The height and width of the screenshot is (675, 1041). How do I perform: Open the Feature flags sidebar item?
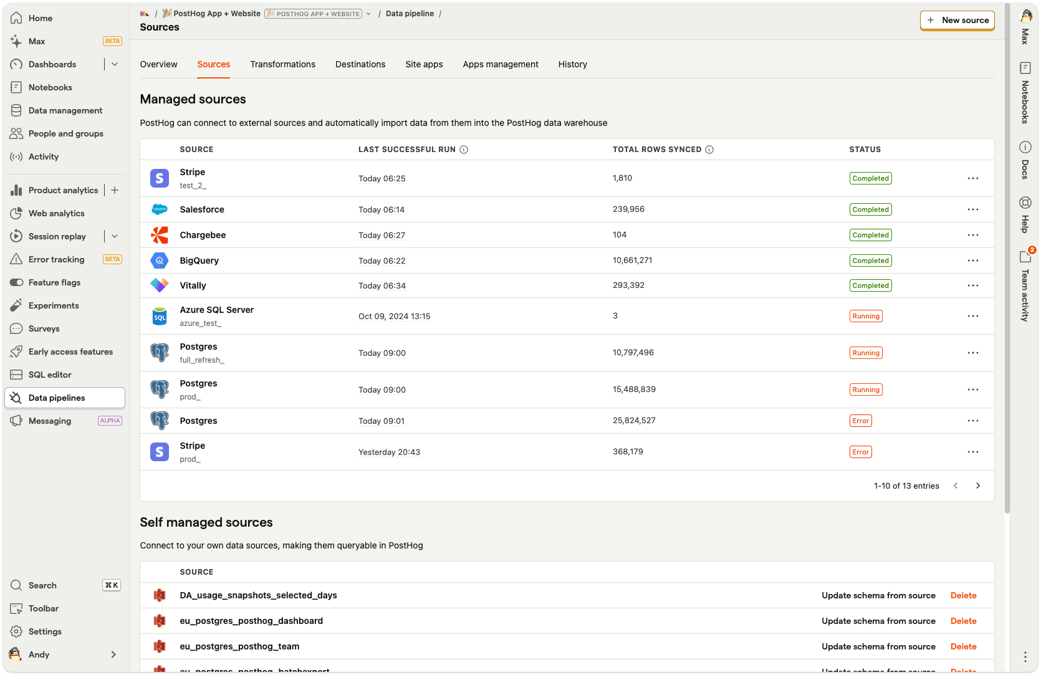(x=54, y=282)
